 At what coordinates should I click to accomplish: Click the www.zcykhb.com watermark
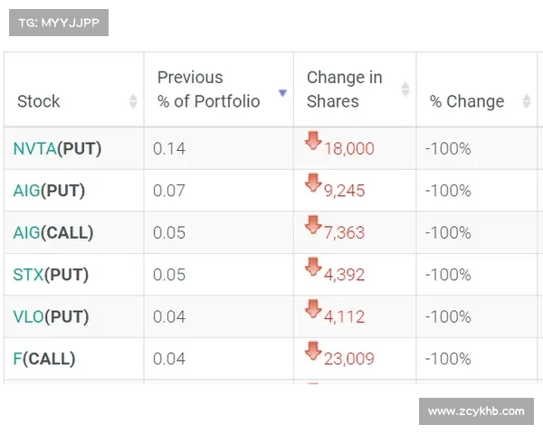click(x=474, y=411)
